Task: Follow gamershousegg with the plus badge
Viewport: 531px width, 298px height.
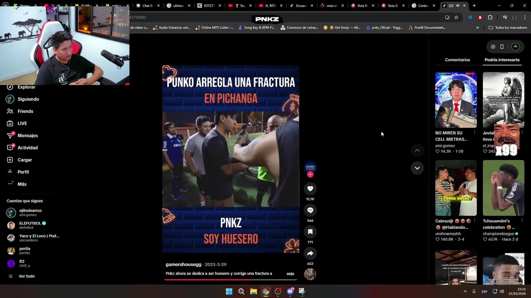Action: pyautogui.click(x=310, y=175)
